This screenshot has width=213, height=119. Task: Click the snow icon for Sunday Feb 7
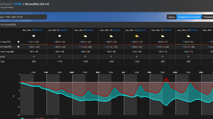pyautogui.click(x=33, y=36)
